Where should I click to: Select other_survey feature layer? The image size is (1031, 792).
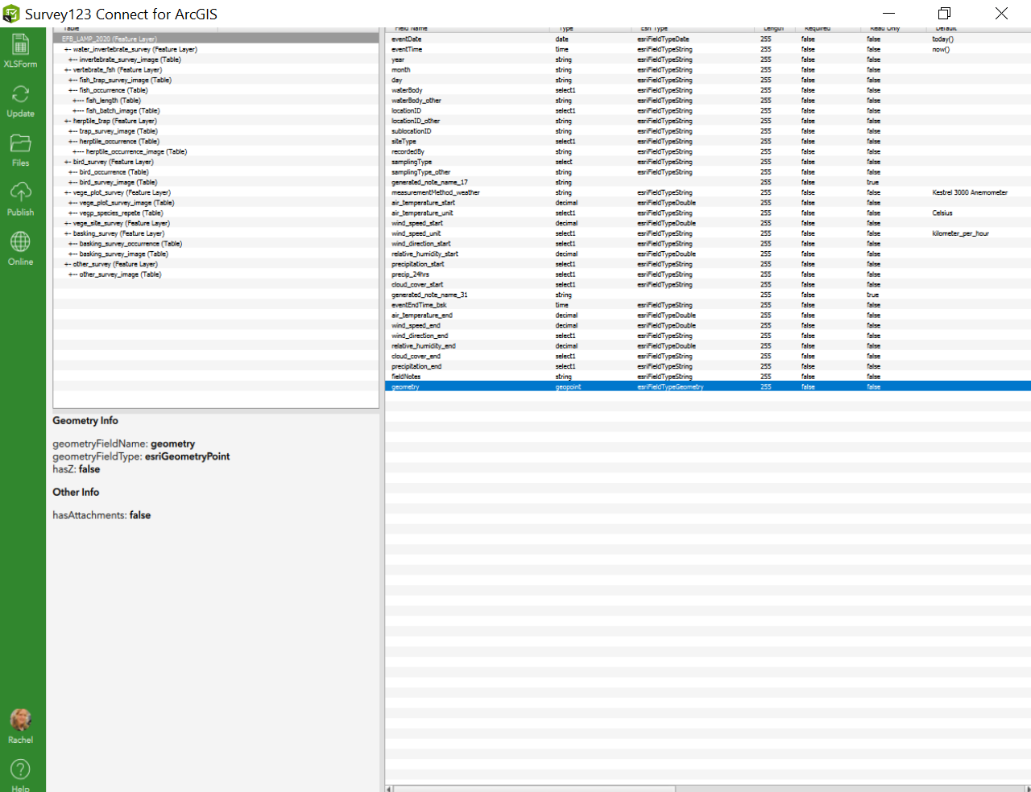pyautogui.click(x=115, y=264)
